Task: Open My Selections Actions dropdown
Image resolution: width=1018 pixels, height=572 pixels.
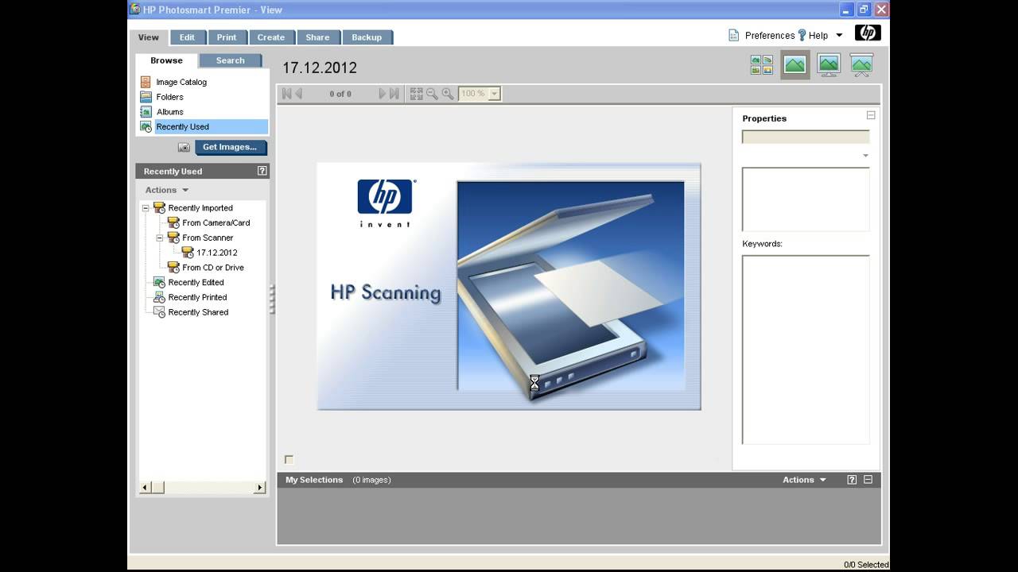Action: pyautogui.click(x=804, y=480)
